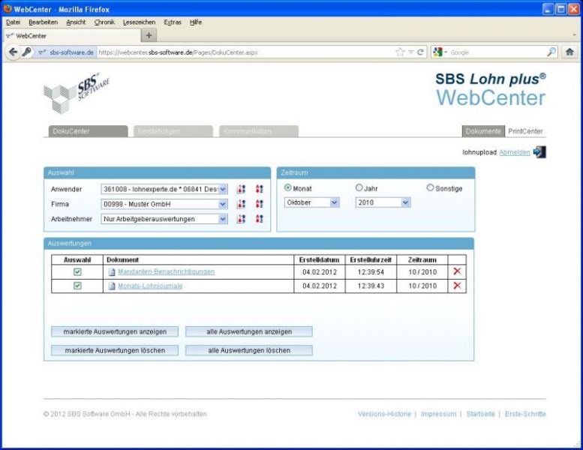Uncheck the Mandanten-Benachrichtigungen checkbox
583x450 pixels.
click(77, 271)
